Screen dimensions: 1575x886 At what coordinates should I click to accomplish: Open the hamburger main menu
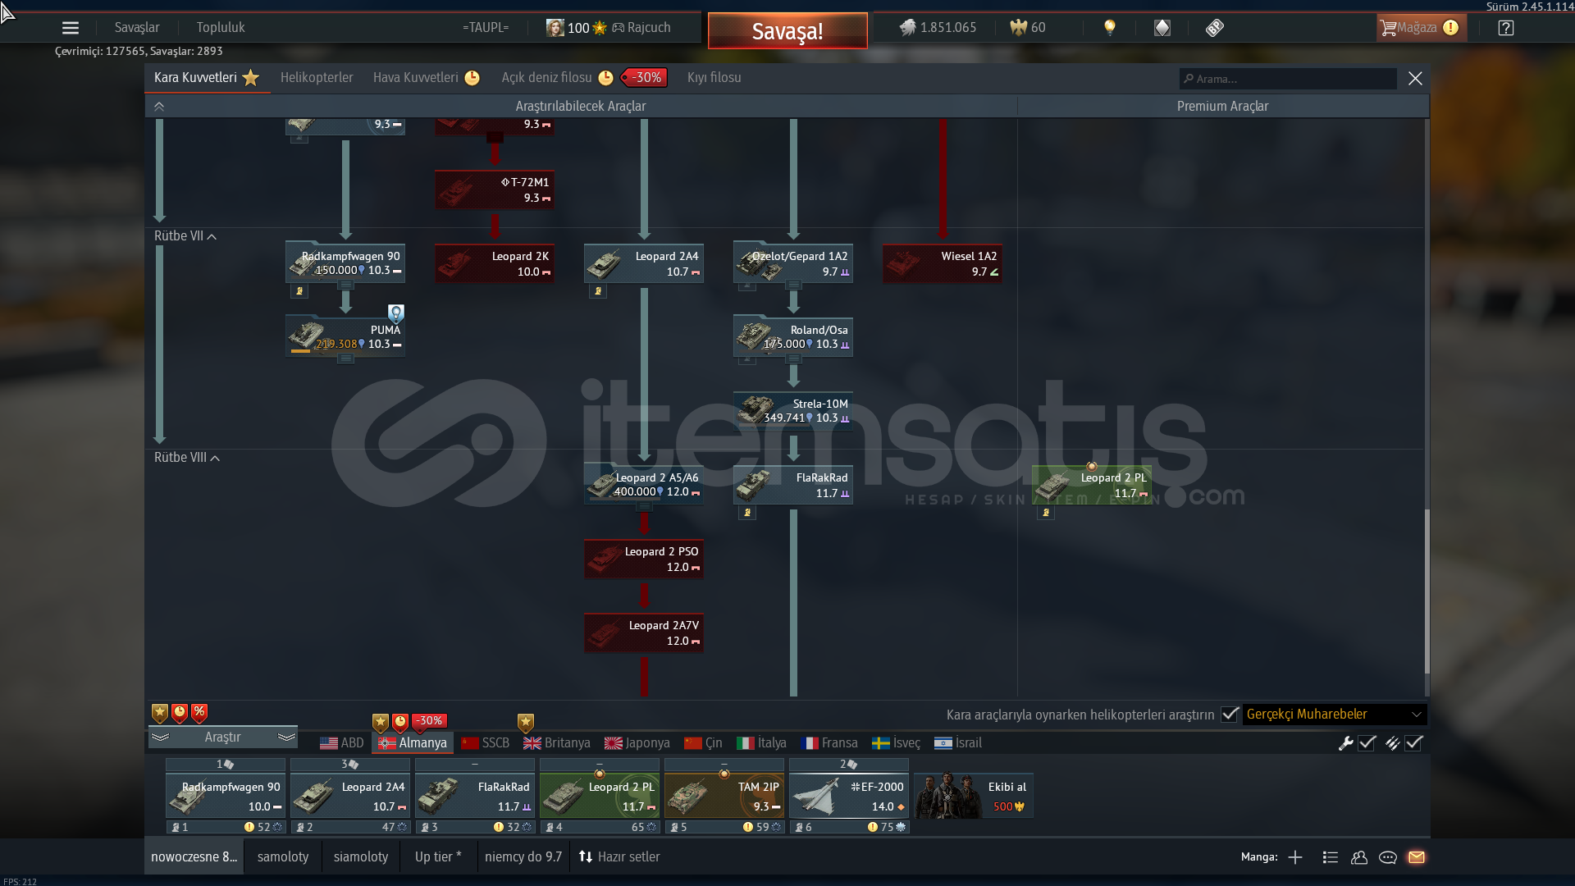71,28
